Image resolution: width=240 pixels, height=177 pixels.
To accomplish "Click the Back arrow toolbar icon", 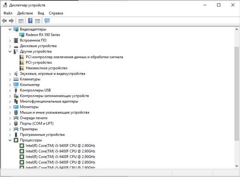I will tap(5, 21).
